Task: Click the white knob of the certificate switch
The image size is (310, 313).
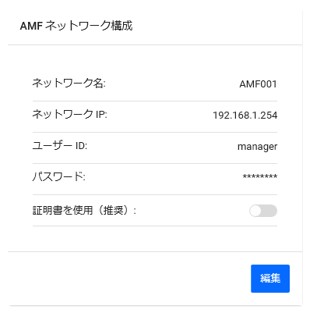Action: 255,211
